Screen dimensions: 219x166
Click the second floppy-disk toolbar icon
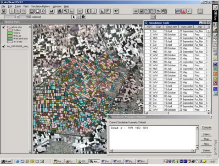point(141,11)
